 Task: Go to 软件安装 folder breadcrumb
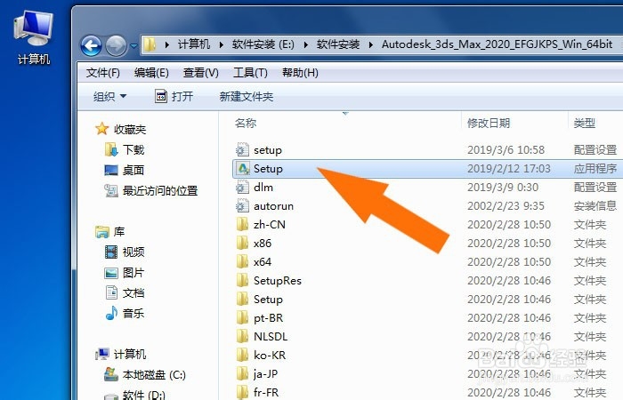click(x=338, y=44)
